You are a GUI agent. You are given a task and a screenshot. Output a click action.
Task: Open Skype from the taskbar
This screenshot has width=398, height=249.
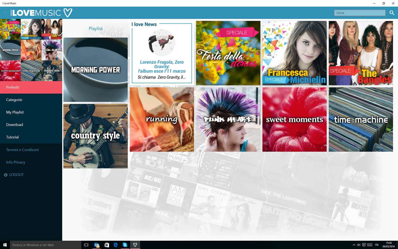(125, 245)
